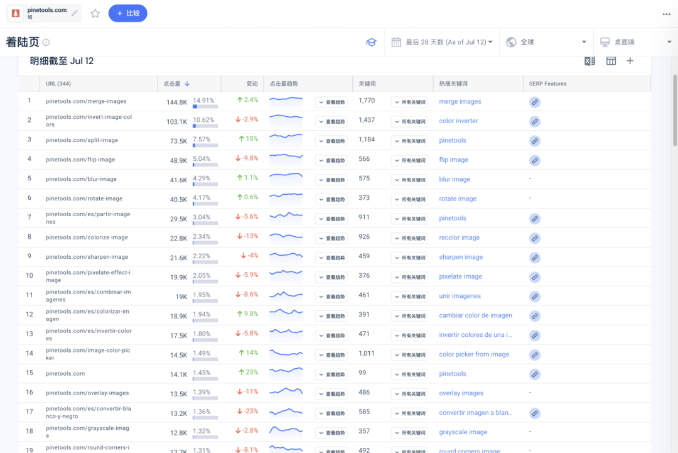Click the blue 比较 button
Screen dimensions: 678x453
[127, 13]
